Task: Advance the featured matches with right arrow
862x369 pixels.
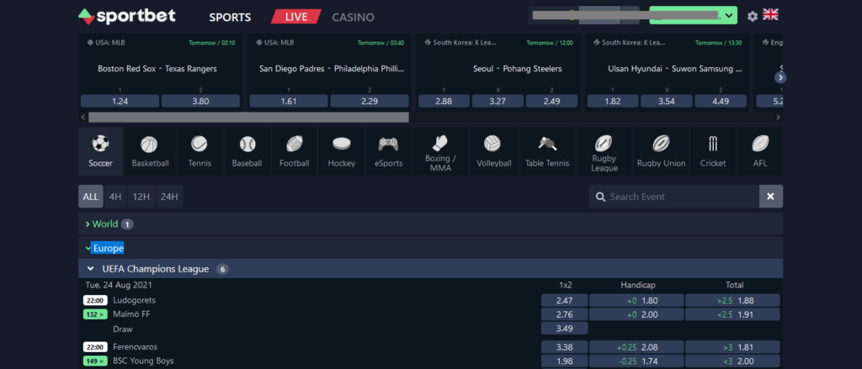Action: coord(780,77)
